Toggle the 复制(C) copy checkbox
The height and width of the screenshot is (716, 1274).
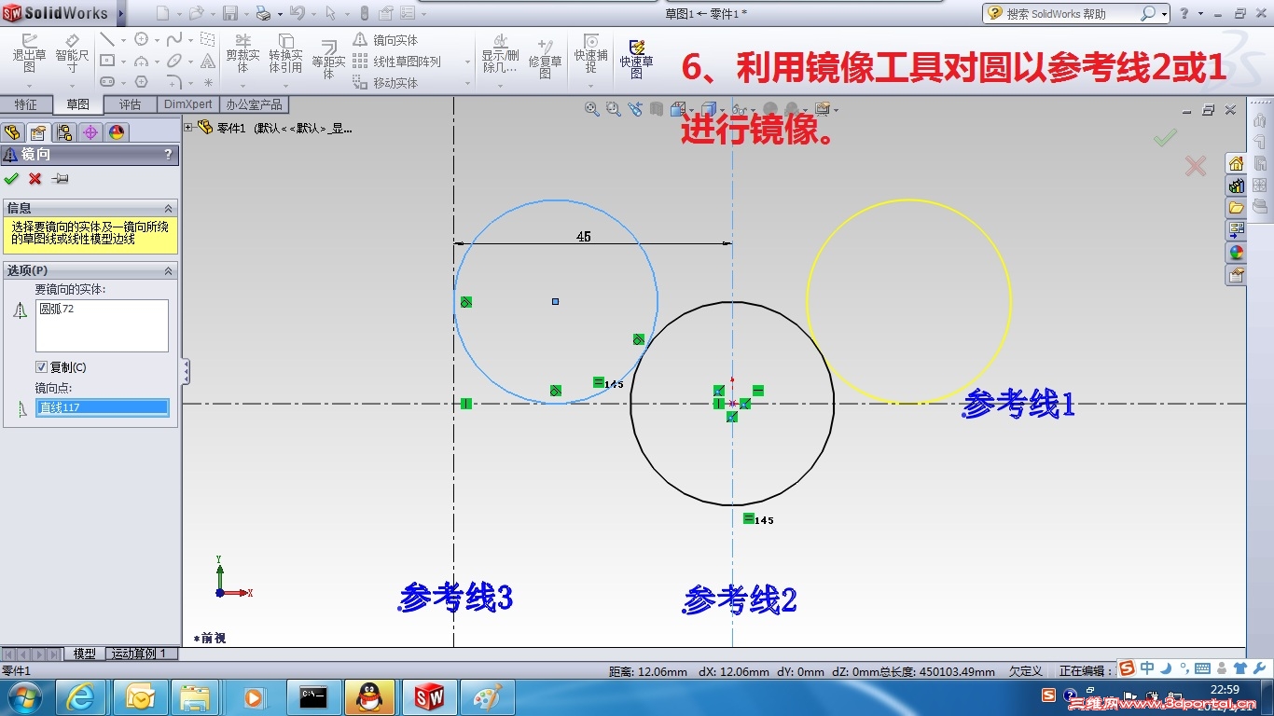point(41,367)
